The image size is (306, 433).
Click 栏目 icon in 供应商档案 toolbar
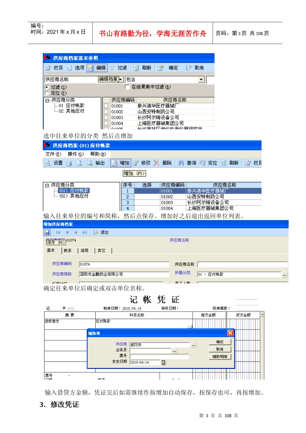(x=248, y=163)
